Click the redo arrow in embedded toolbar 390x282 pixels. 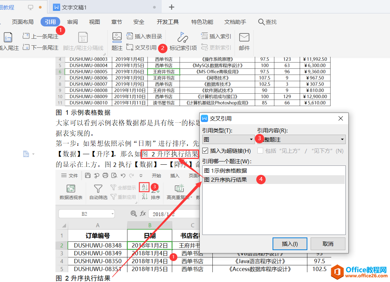click(132, 176)
